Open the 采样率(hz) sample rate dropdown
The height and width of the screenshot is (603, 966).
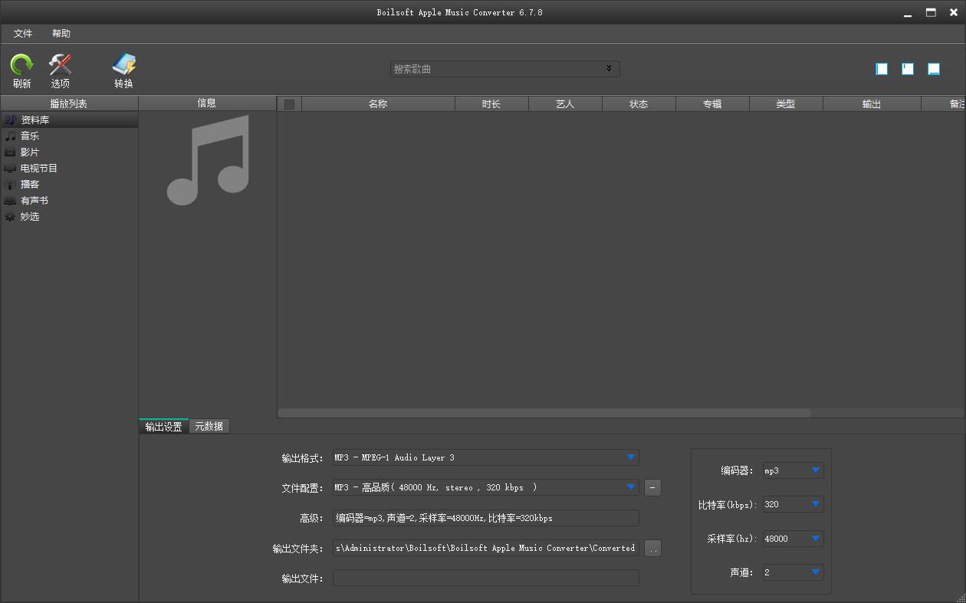click(x=816, y=539)
